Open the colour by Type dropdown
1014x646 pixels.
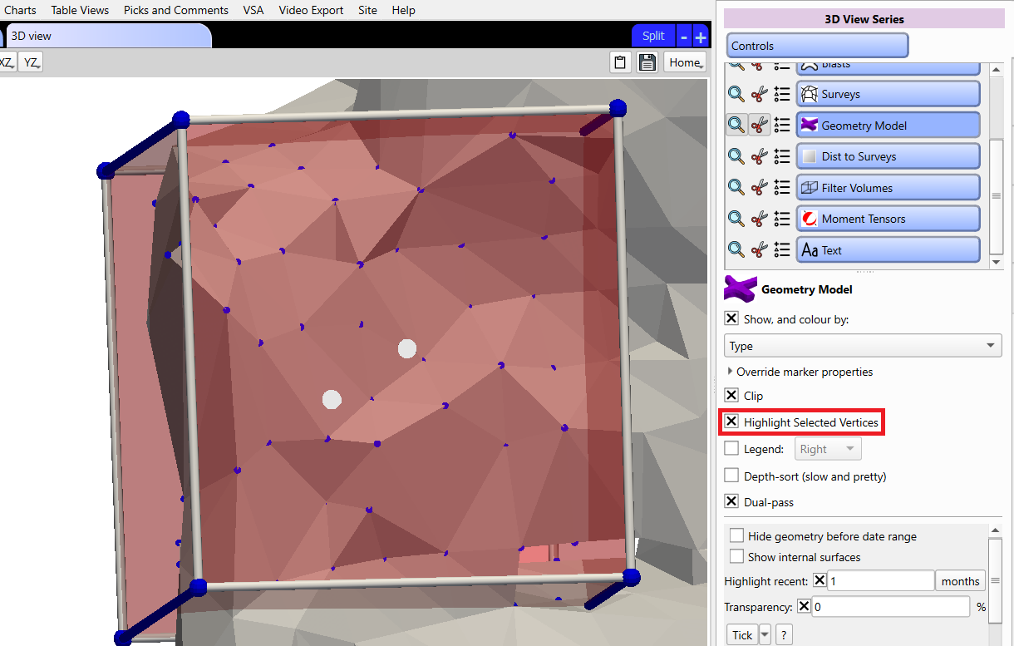863,346
